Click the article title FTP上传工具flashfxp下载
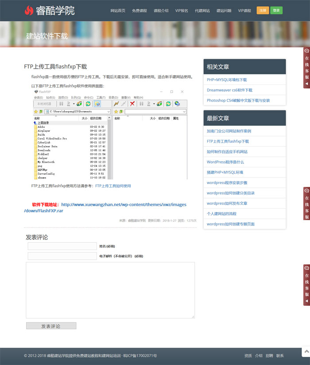This screenshot has height=365, width=310. (55, 67)
